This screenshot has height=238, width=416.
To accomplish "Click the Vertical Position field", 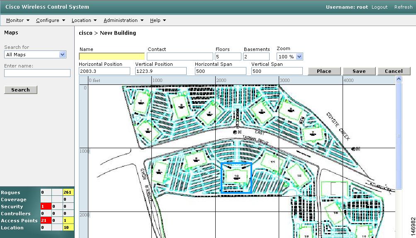I will (161, 71).
